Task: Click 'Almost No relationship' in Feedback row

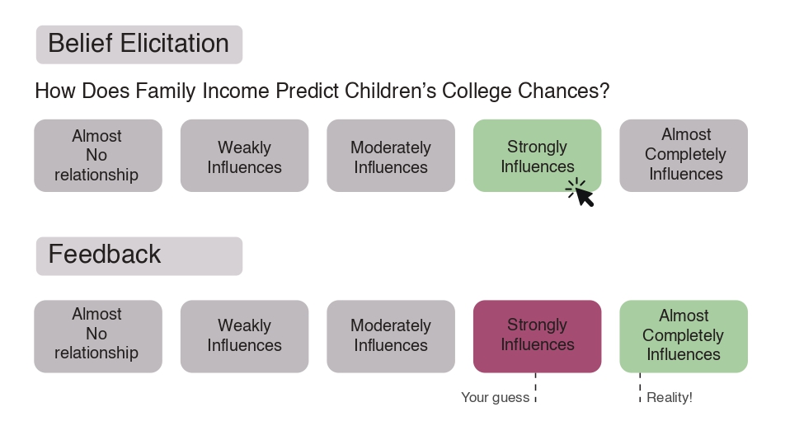Action: (98, 336)
